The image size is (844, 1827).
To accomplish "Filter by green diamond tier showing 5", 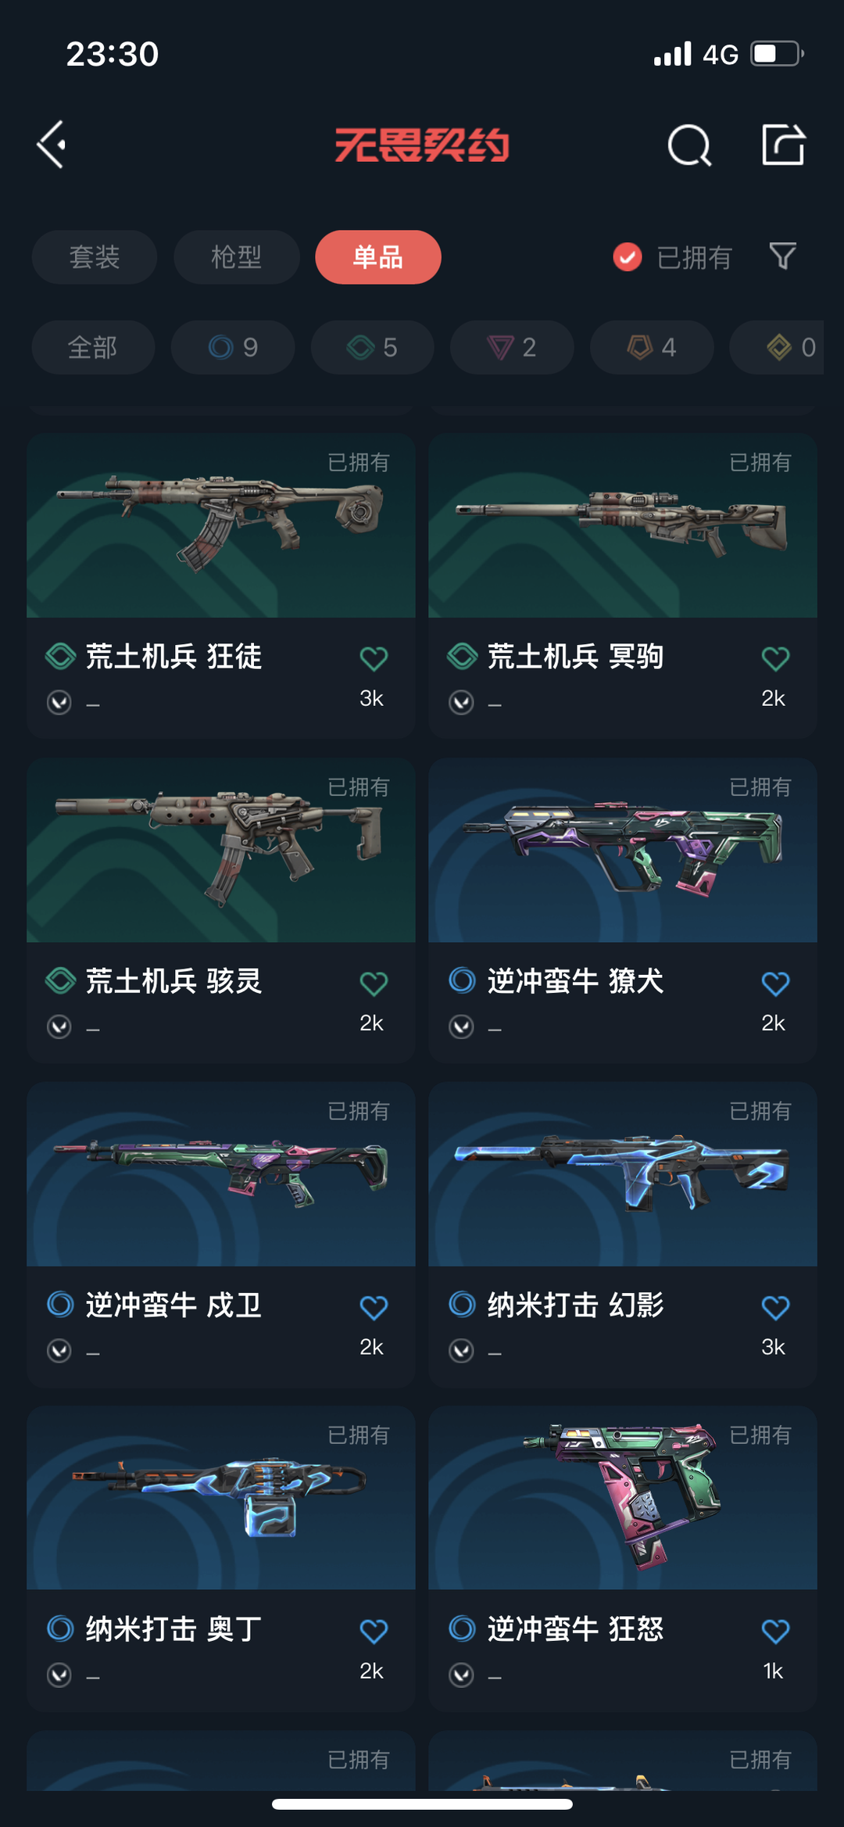I will pos(372,347).
